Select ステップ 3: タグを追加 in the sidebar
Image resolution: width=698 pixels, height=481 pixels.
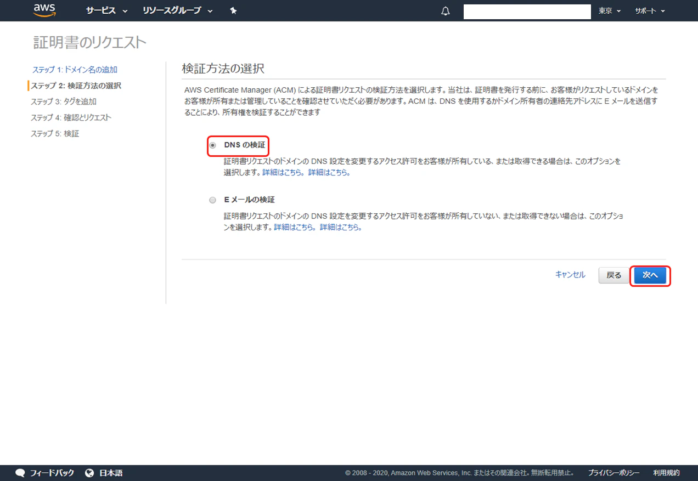64,101
